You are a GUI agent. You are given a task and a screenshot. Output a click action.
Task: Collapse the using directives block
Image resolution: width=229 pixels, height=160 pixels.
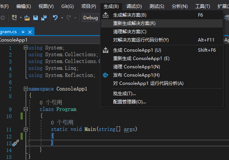click(25, 48)
